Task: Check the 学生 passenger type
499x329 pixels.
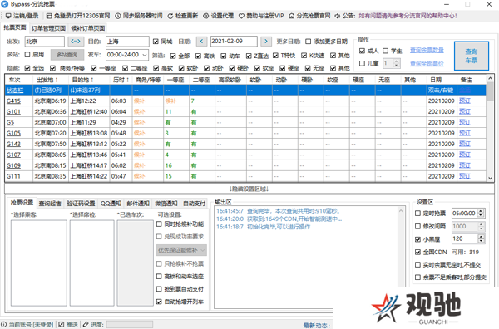Action: click(385, 51)
